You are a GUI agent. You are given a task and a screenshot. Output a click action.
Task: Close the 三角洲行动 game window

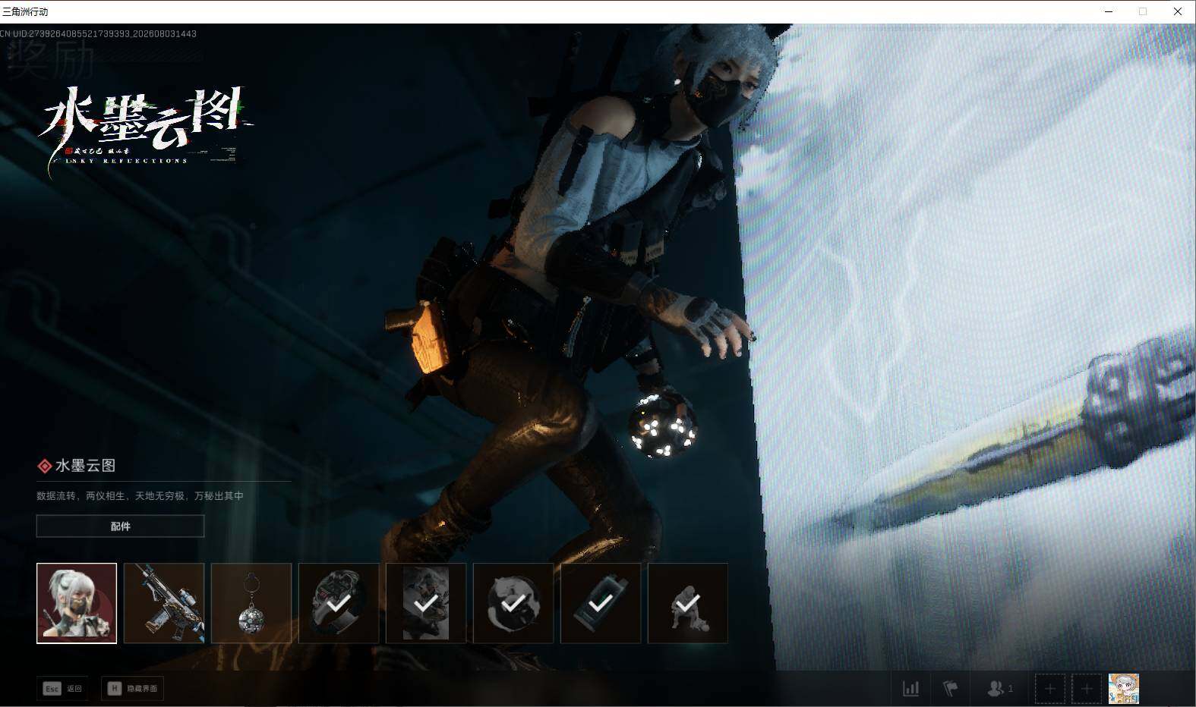(1178, 11)
